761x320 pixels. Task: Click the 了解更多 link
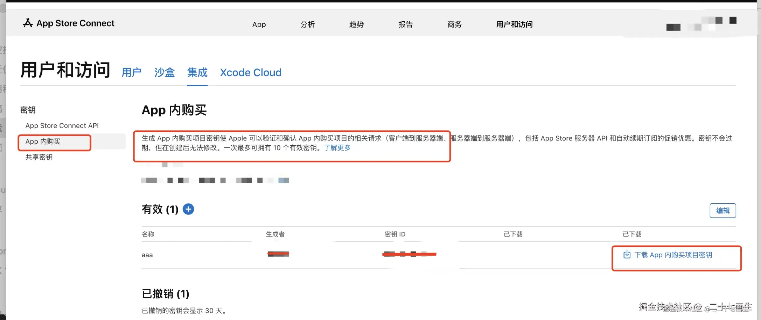point(337,148)
